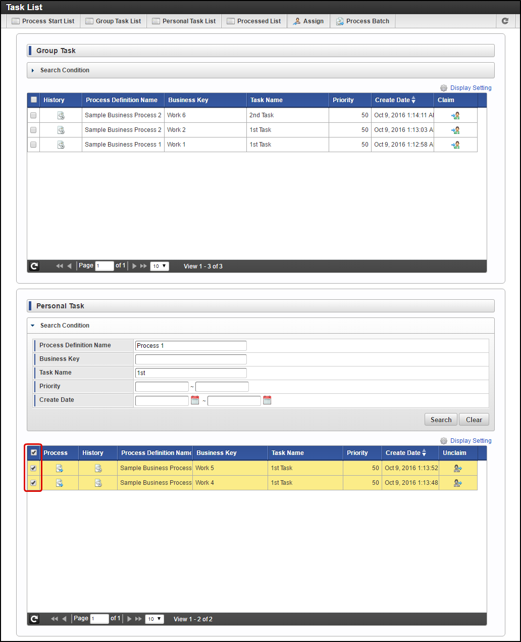Focus the Business Key search field
This screenshot has width=521, height=642.
tap(191, 359)
